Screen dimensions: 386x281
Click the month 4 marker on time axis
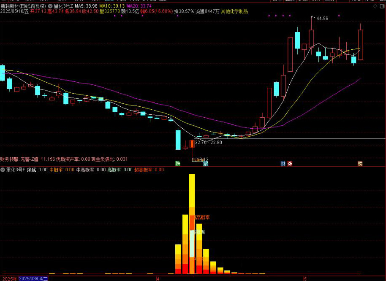[x=158, y=278]
